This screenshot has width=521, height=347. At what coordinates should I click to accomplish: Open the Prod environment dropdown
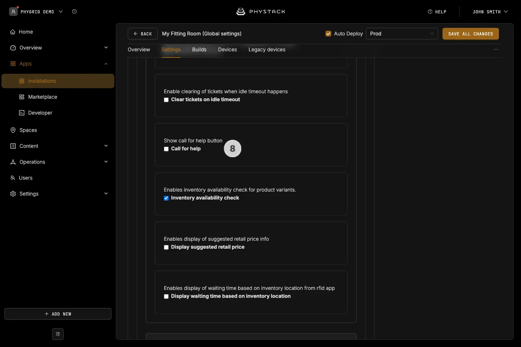pos(402,34)
